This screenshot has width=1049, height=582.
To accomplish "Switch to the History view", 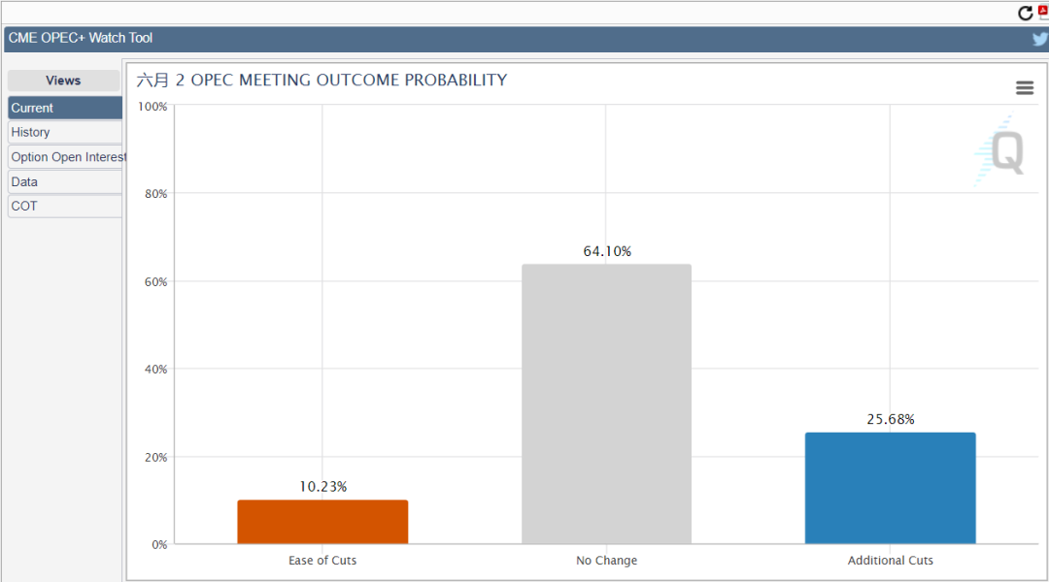I will pos(65,132).
